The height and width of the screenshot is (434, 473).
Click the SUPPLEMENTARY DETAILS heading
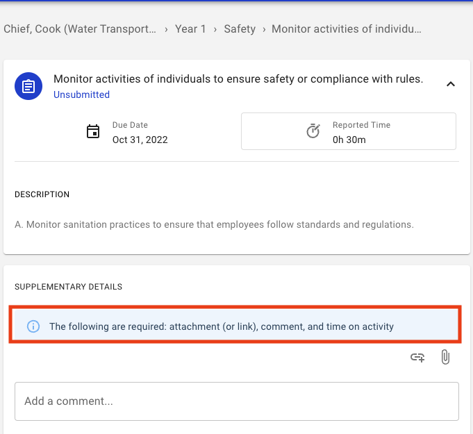pos(69,287)
